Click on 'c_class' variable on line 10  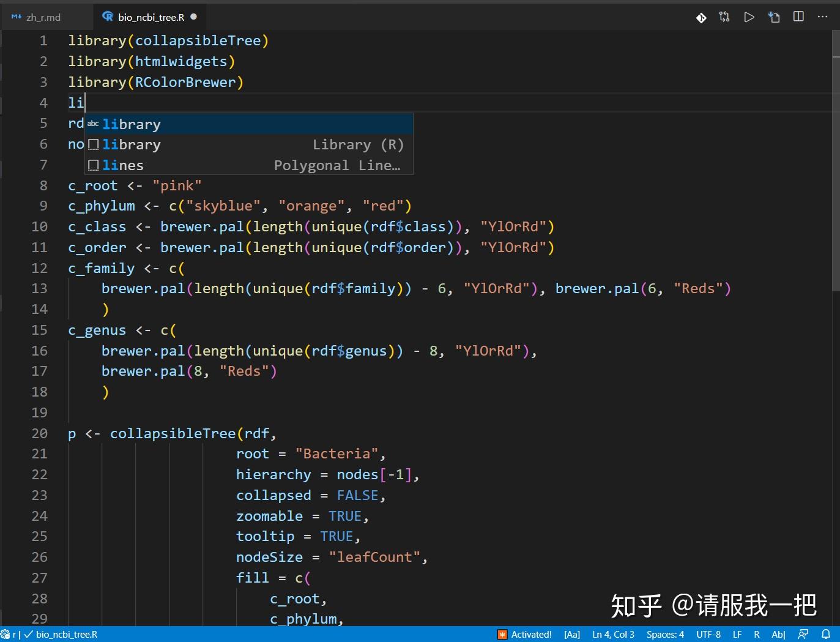click(x=97, y=227)
